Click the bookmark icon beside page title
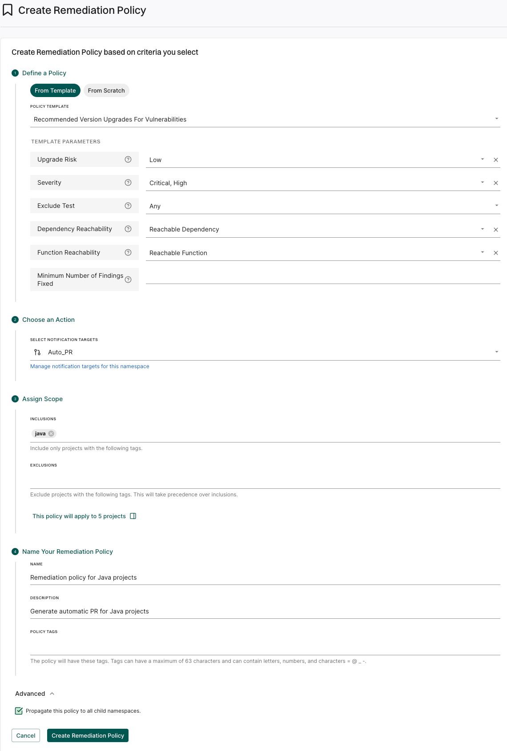This screenshot has height=751, width=507. tap(8, 10)
